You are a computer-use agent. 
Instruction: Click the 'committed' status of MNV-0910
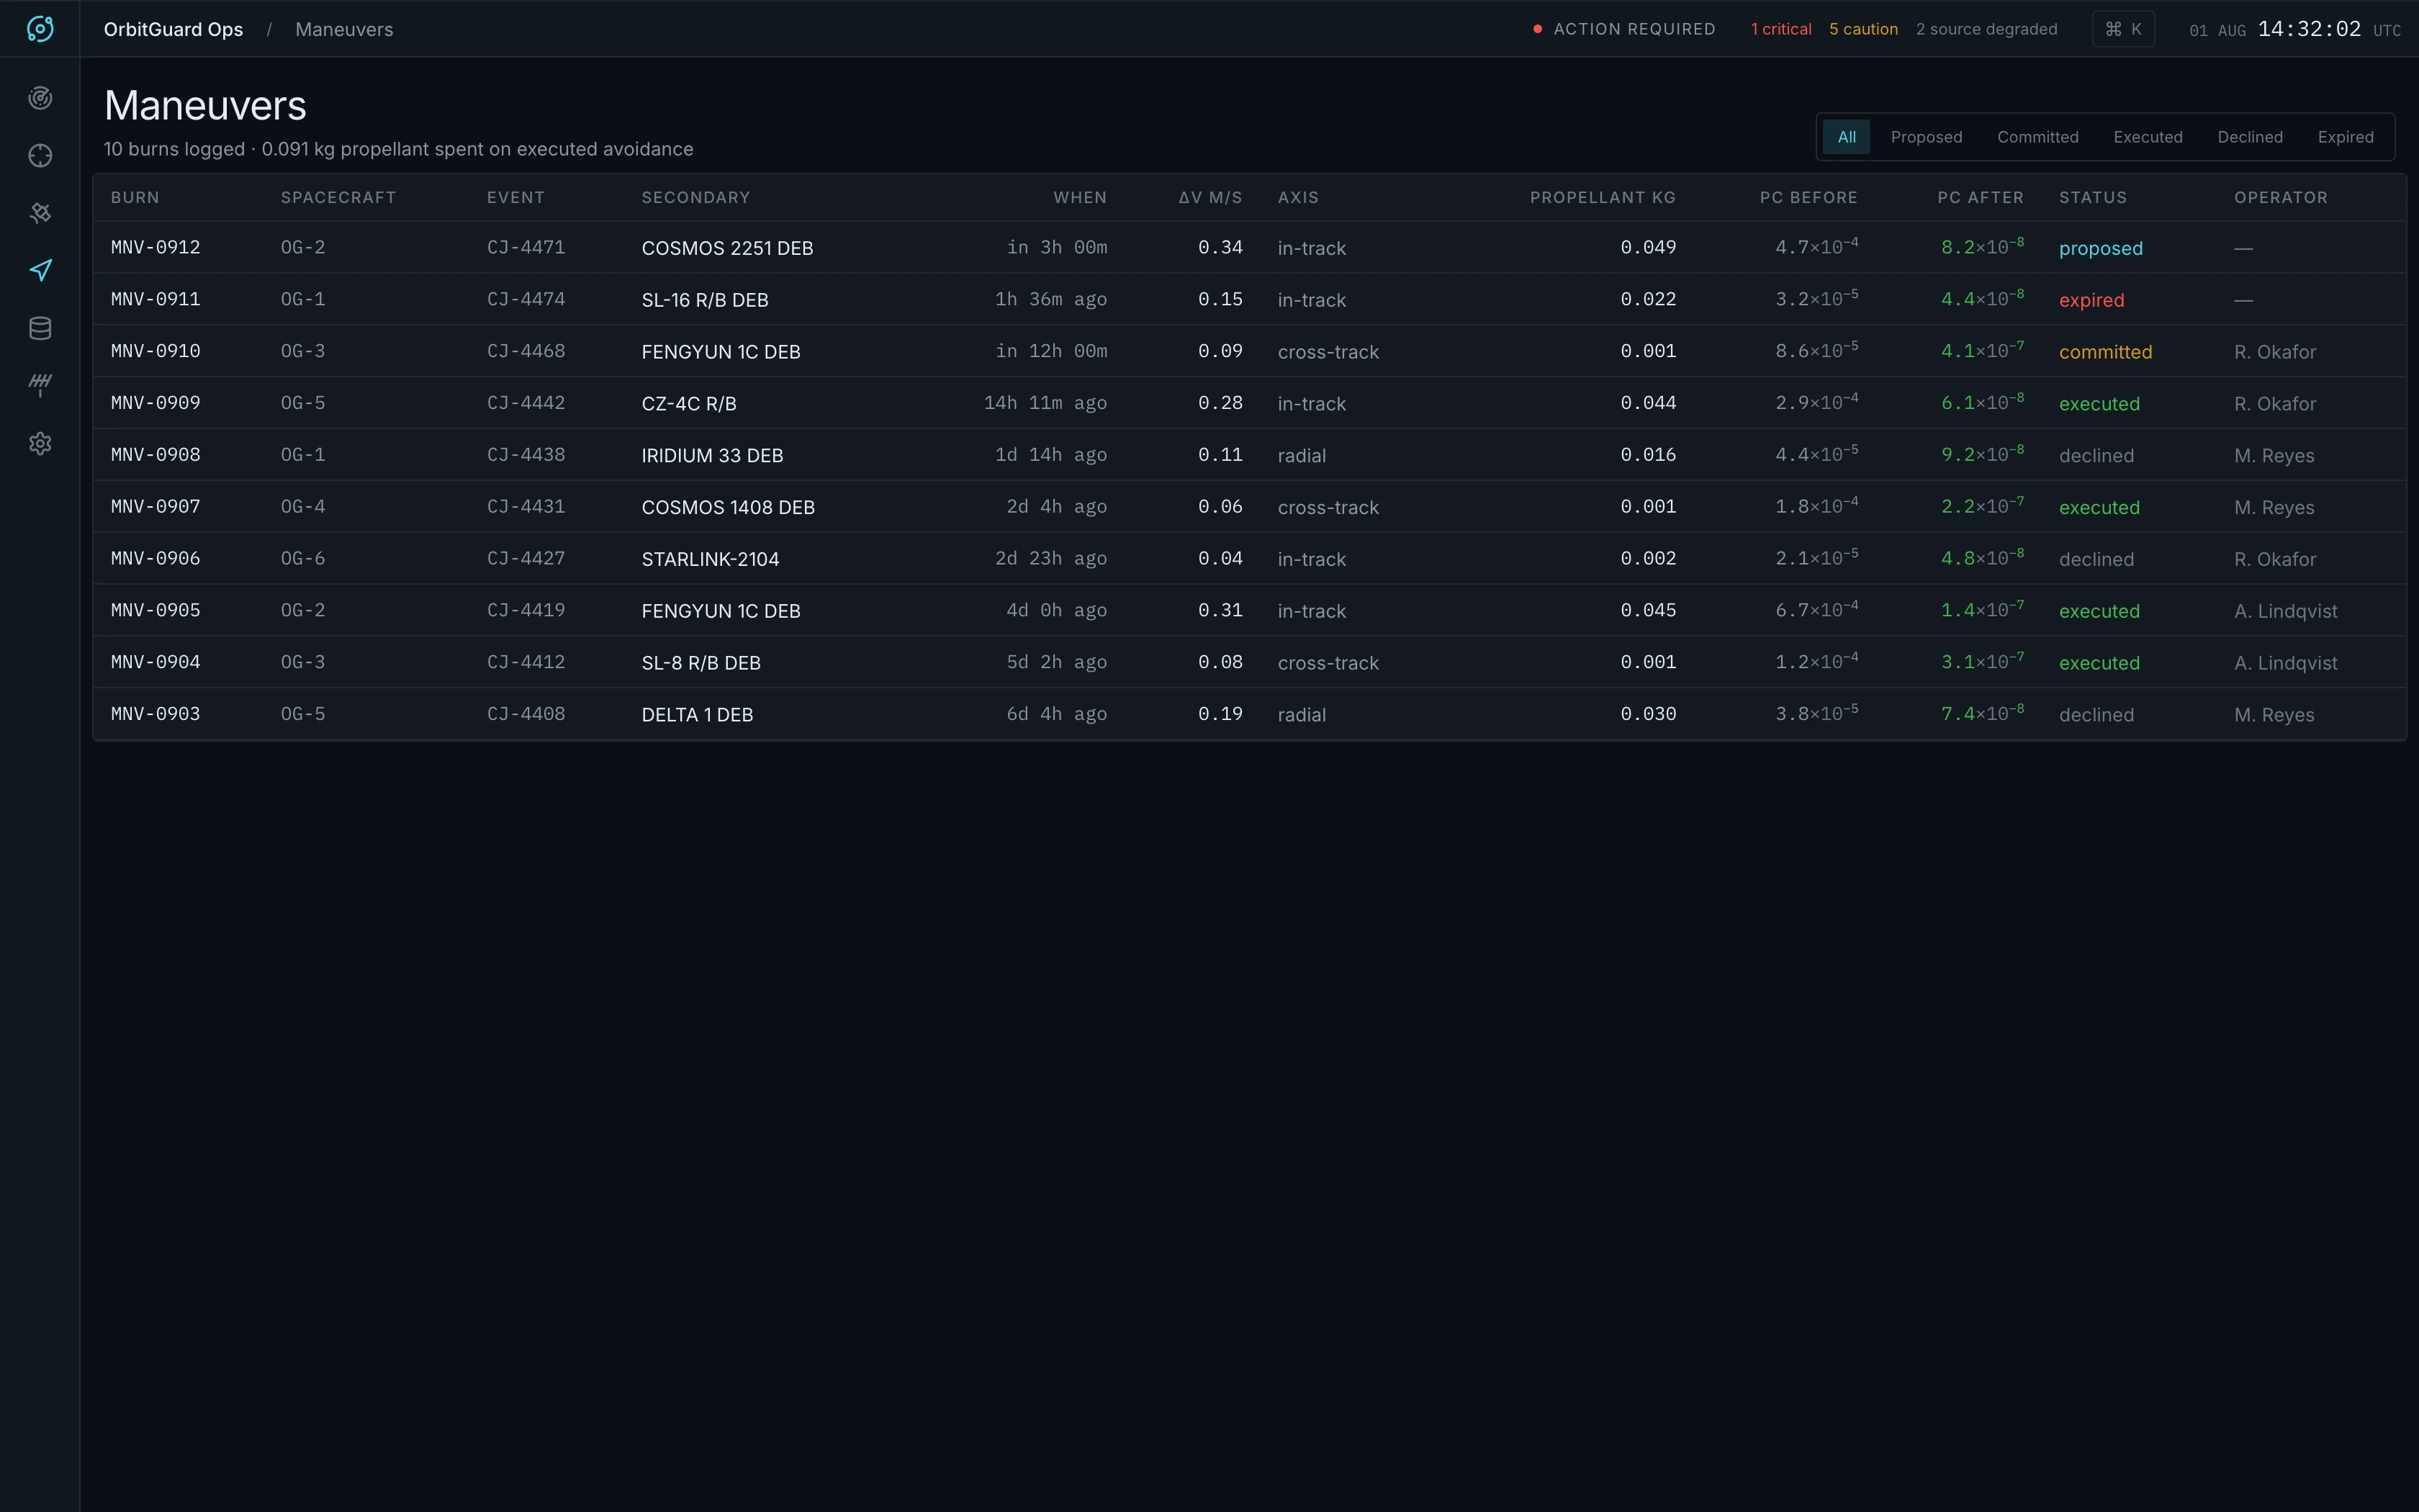2105,352
